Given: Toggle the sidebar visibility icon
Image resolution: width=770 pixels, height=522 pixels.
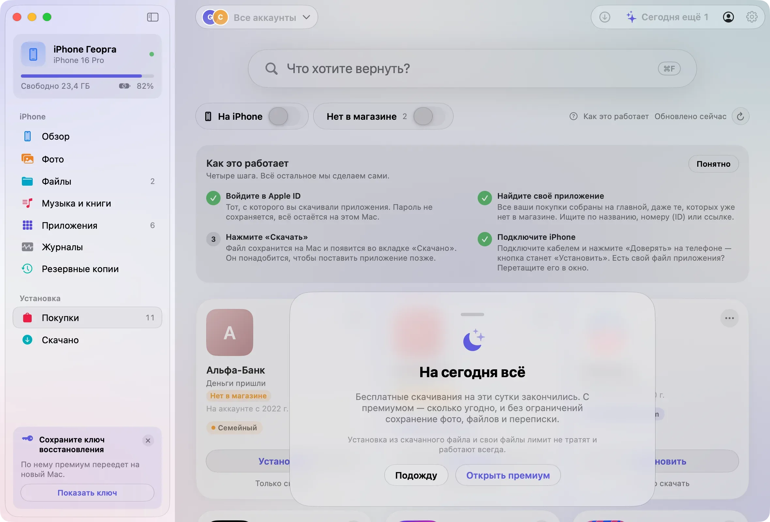Looking at the screenshot, I should pyautogui.click(x=153, y=17).
